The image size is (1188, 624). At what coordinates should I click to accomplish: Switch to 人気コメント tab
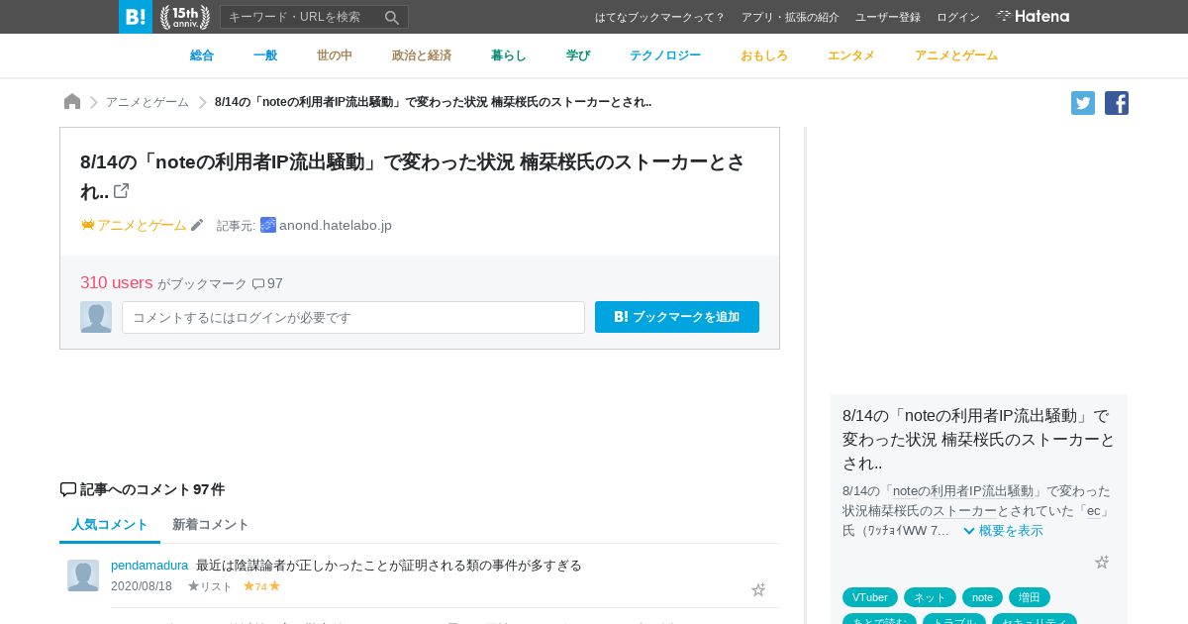(110, 524)
